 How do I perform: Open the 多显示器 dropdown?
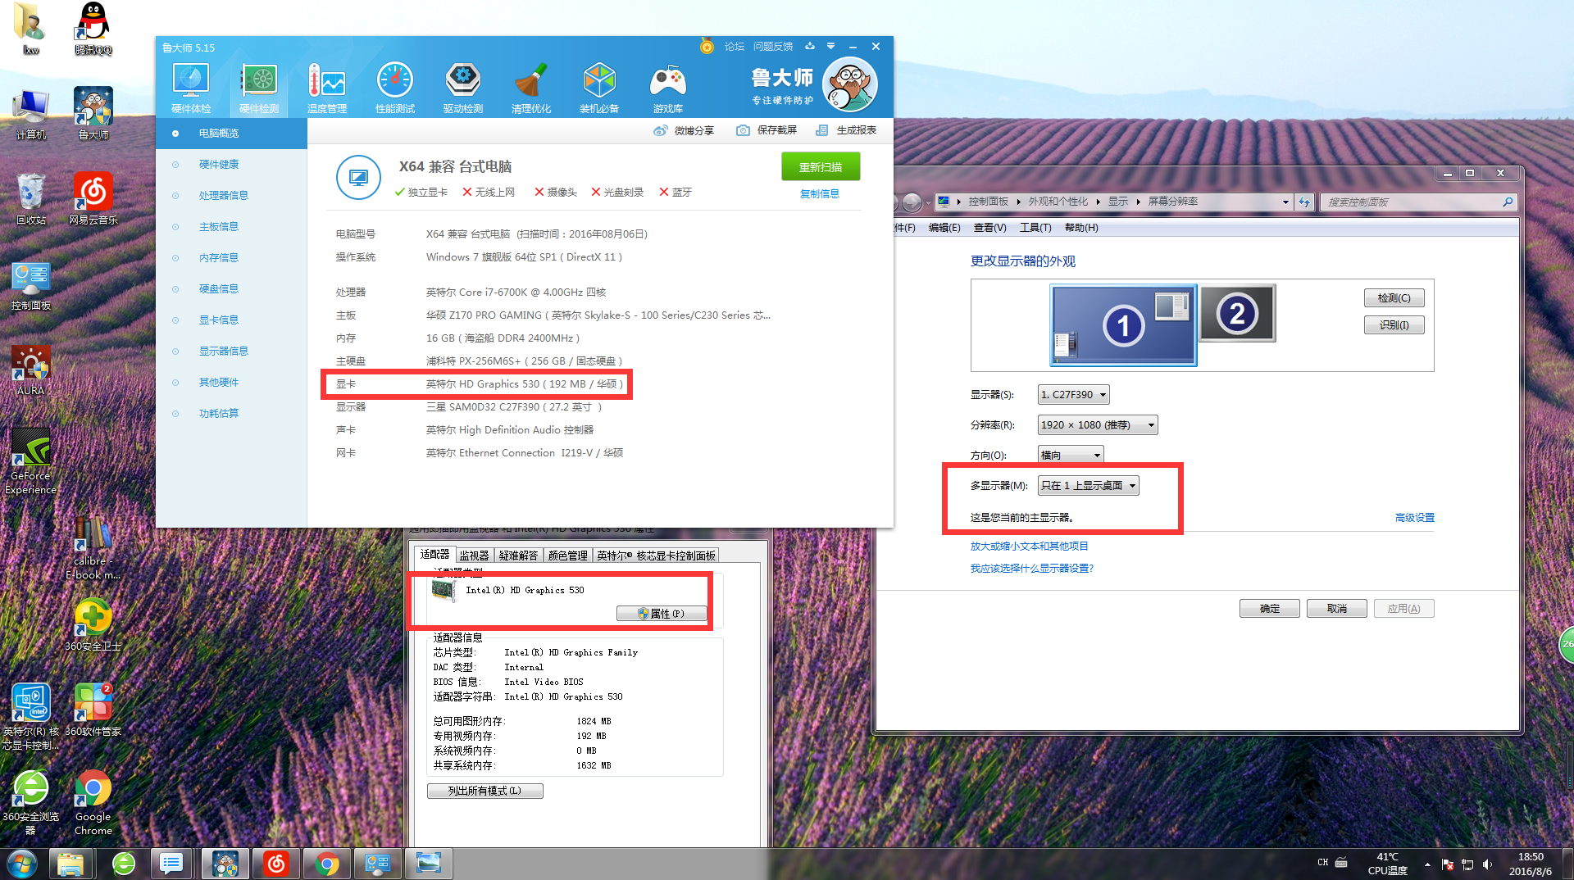pos(1088,486)
